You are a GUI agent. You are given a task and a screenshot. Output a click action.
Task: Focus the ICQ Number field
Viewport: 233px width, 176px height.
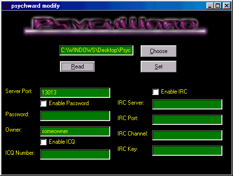[x=75, y=154]
